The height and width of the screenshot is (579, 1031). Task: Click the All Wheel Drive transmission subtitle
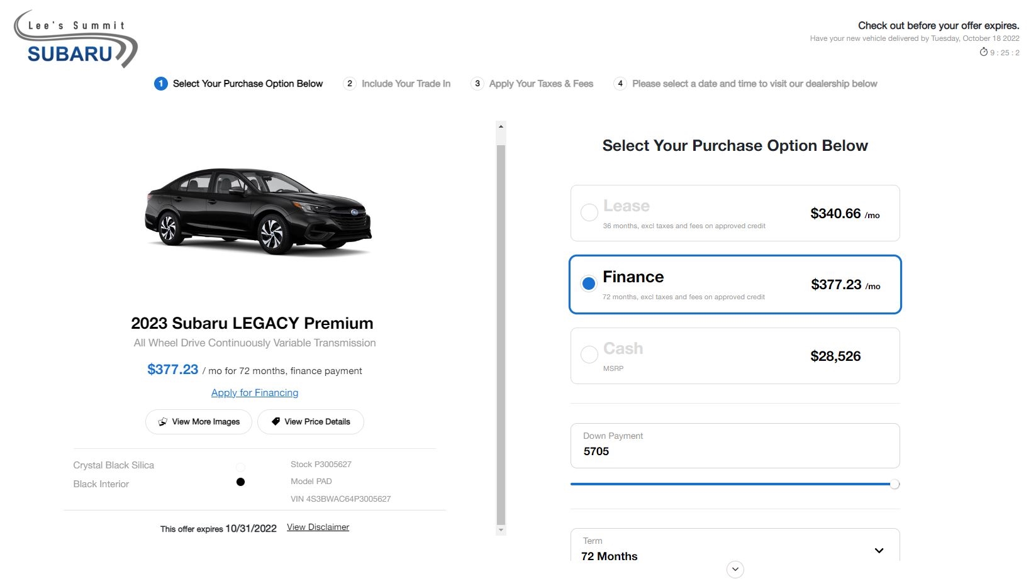(x=255, y=343)
